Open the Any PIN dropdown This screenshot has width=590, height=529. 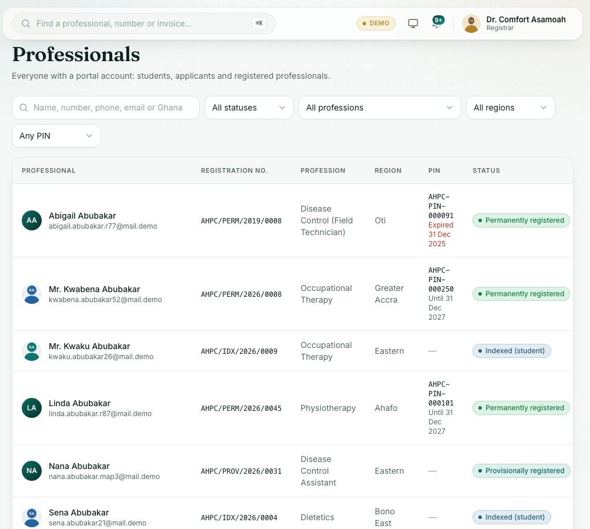click(x=56, y=136)
